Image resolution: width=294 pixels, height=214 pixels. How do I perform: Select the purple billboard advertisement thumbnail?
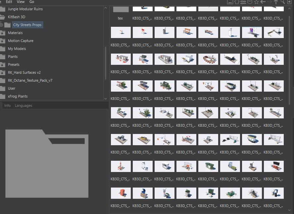252,32
